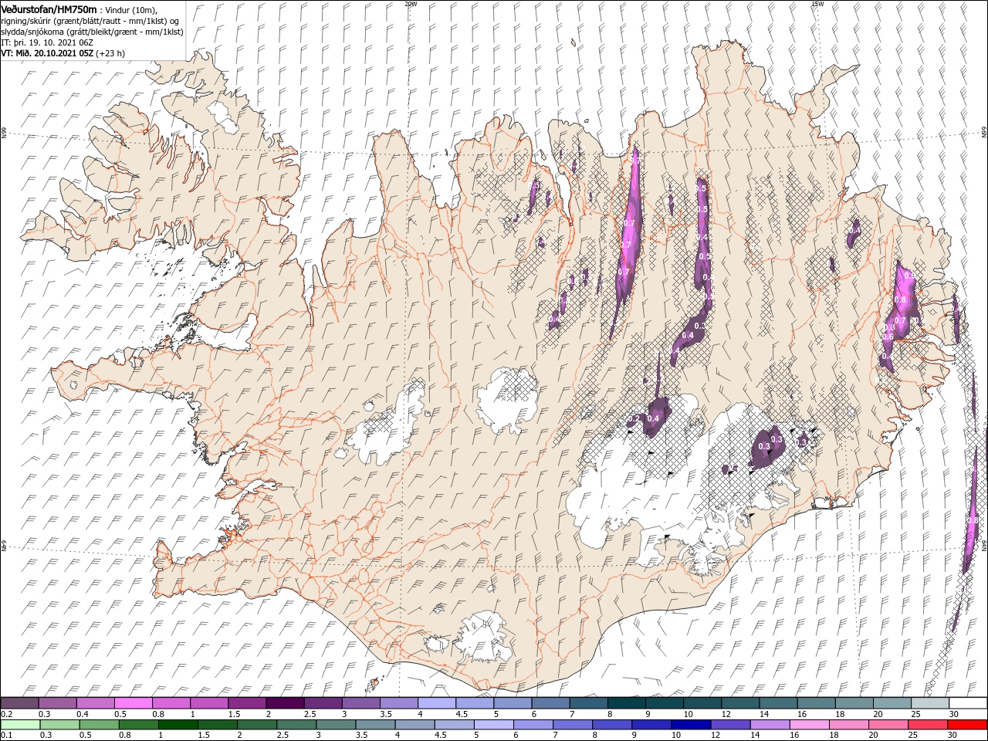The image size is (988, 741).
Task: Click the '20W' longitude label at the top
Action: point(410,4)
